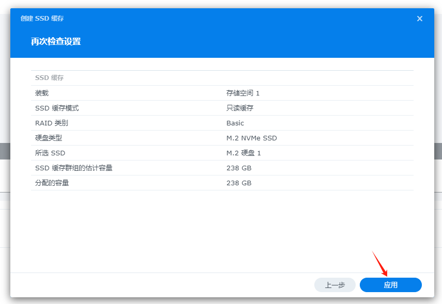Click the 硬盘类型 label
Image resolution: width=442 pixels, height=304 pixels.
coord(49,138)
